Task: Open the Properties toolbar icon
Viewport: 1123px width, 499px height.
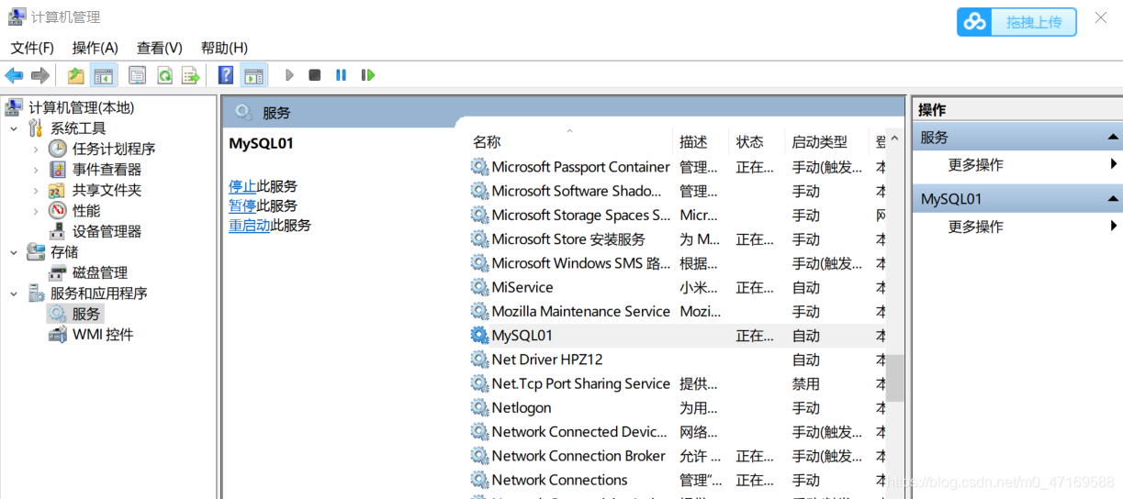Action: 137,75
